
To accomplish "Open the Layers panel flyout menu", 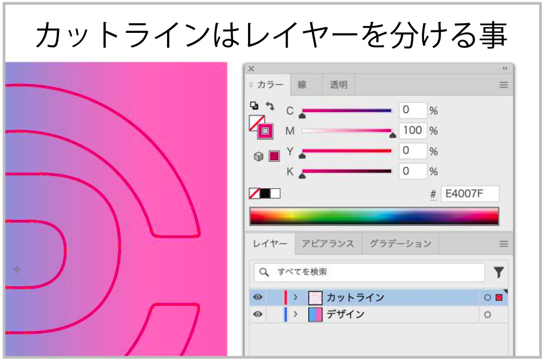I will [503, 244].
